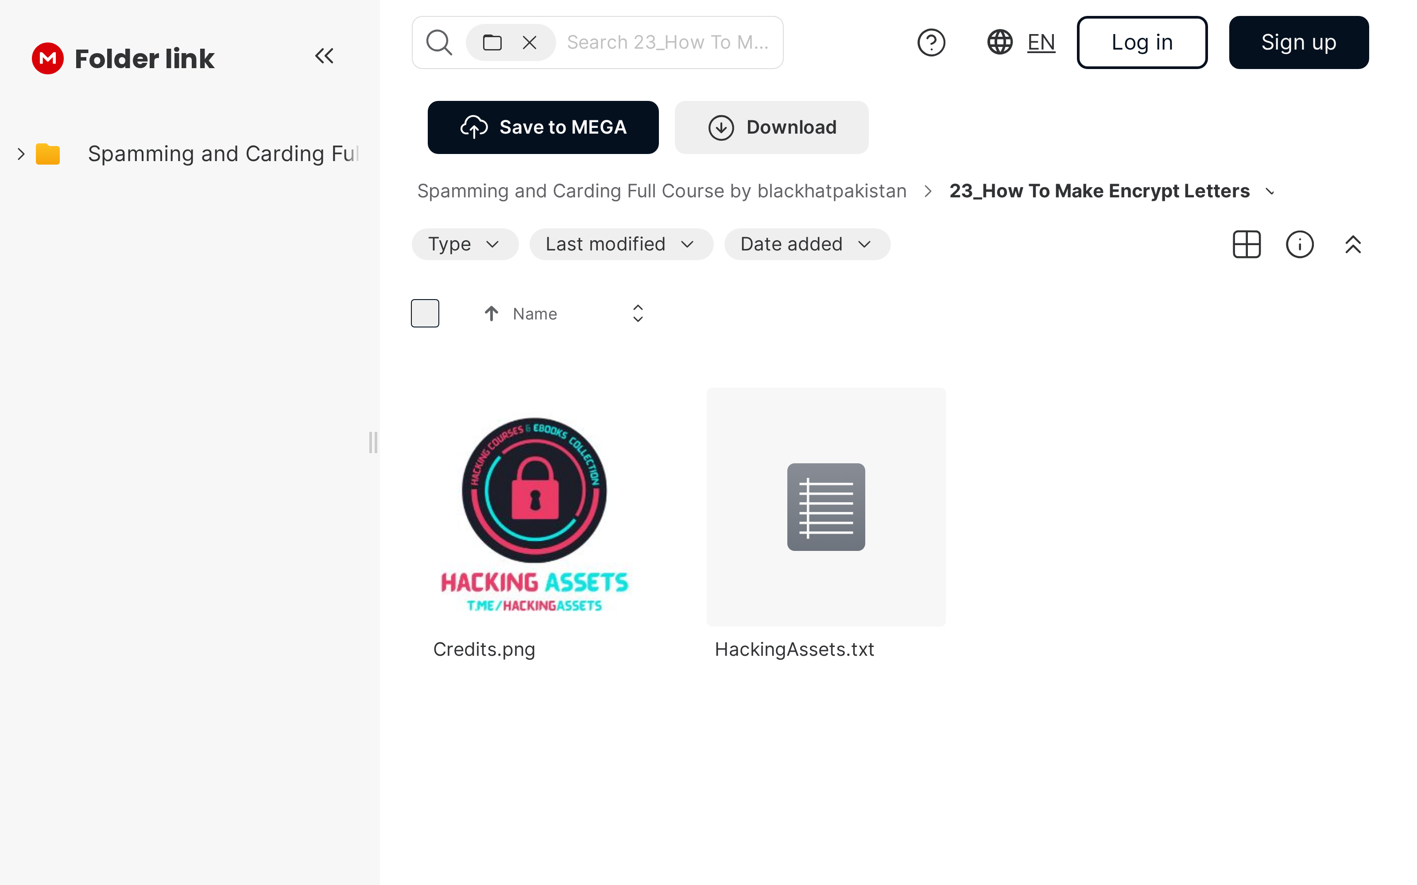The height and width of the screenshot is (885, 1417).
Task: Click the search magnifier icon
Action: tap(439, 43)
